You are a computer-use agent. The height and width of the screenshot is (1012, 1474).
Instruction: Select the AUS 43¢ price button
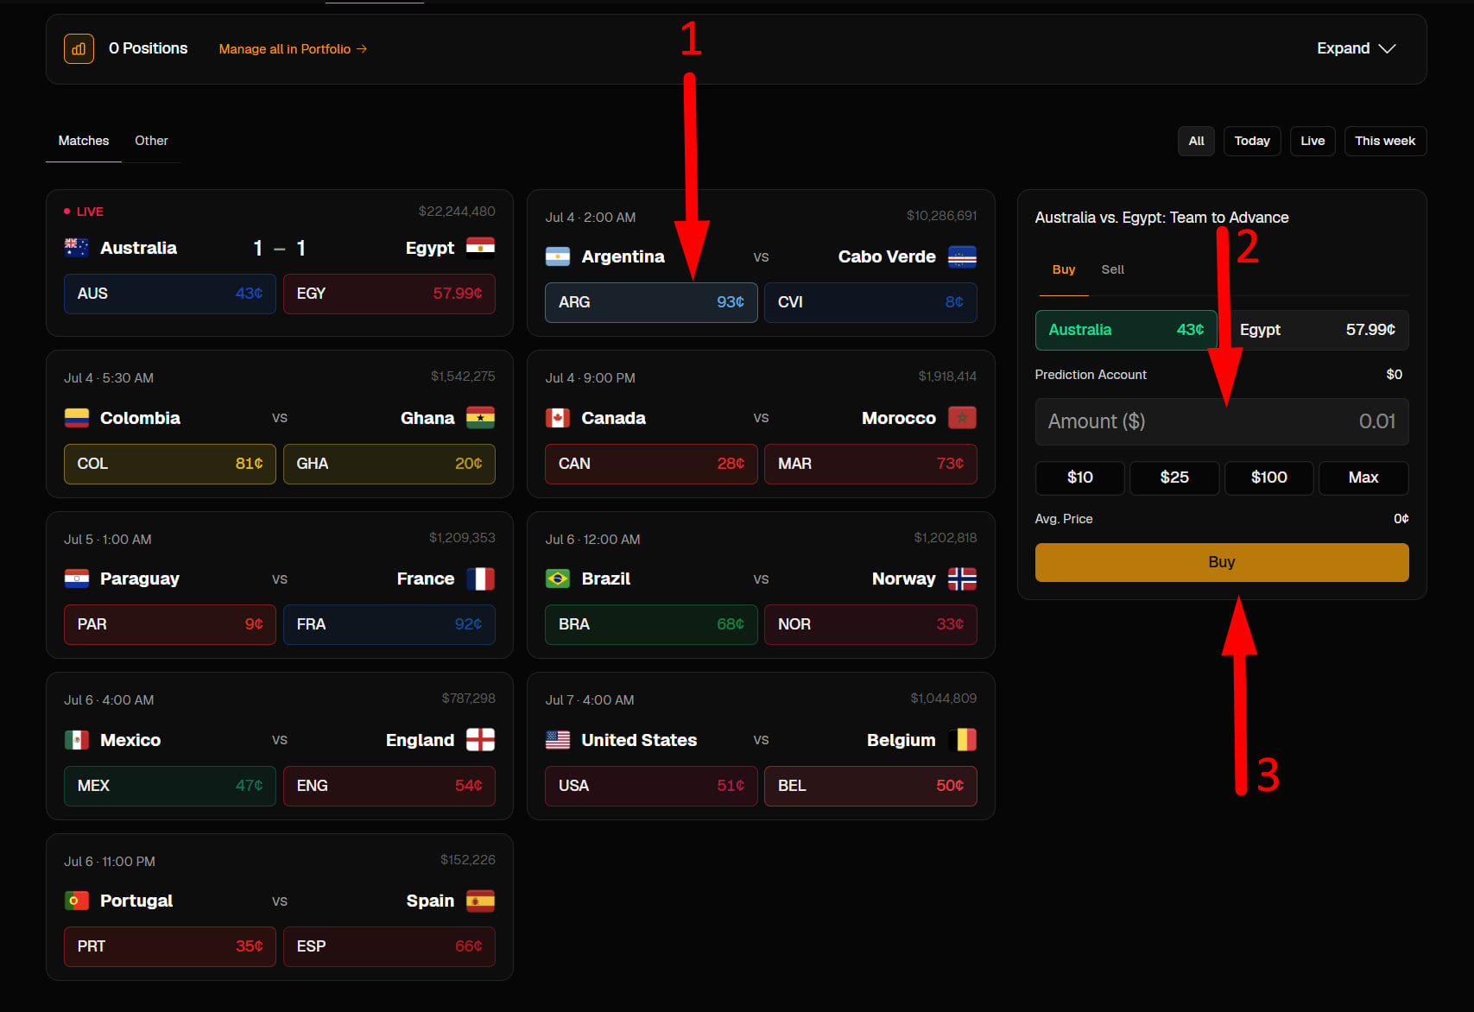[170, 294]
